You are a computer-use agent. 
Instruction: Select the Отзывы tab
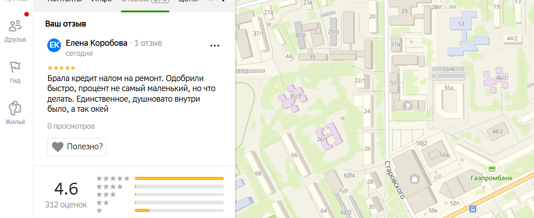pyautogui.click(x=145, y=2)
